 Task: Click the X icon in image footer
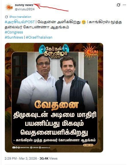19,148
